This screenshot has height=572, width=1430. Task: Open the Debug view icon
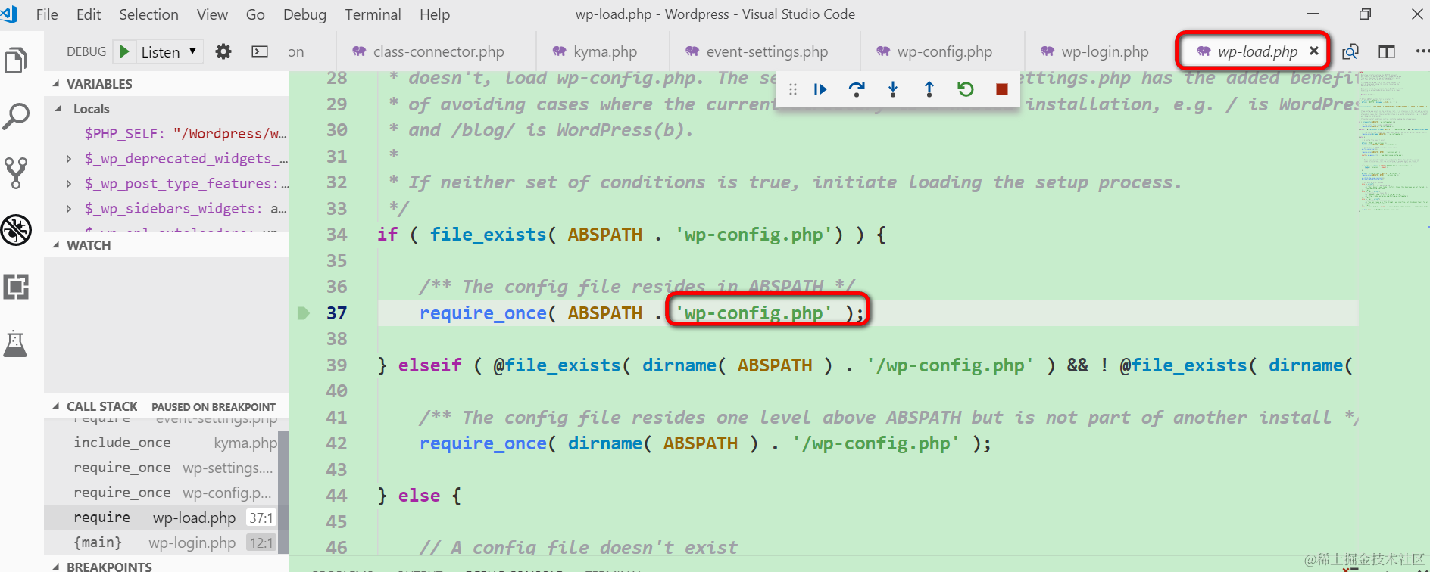(x=16, y=230)
